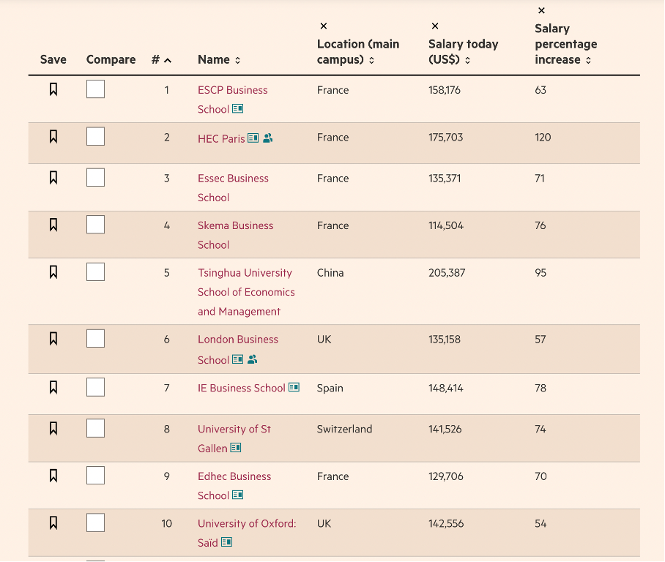Click the Switzerland location cell
665x562 pixels.
pos(344,429)
